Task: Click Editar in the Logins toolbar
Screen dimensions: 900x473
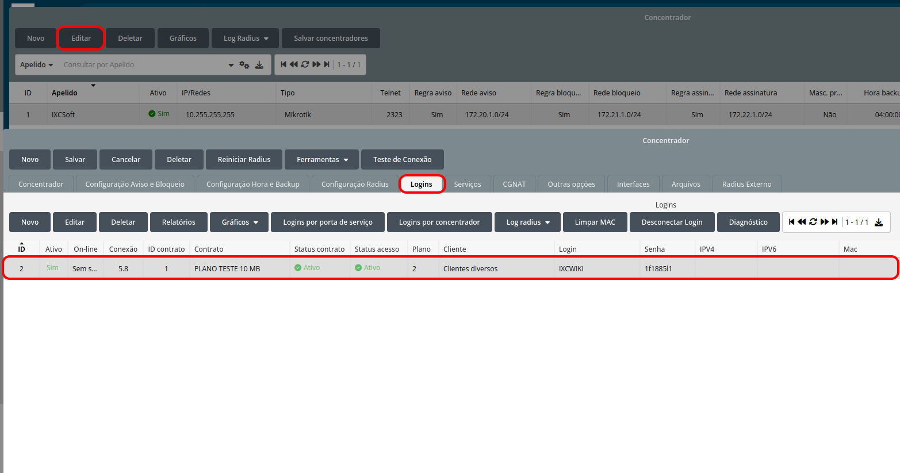Action: [x=75, y=222]
